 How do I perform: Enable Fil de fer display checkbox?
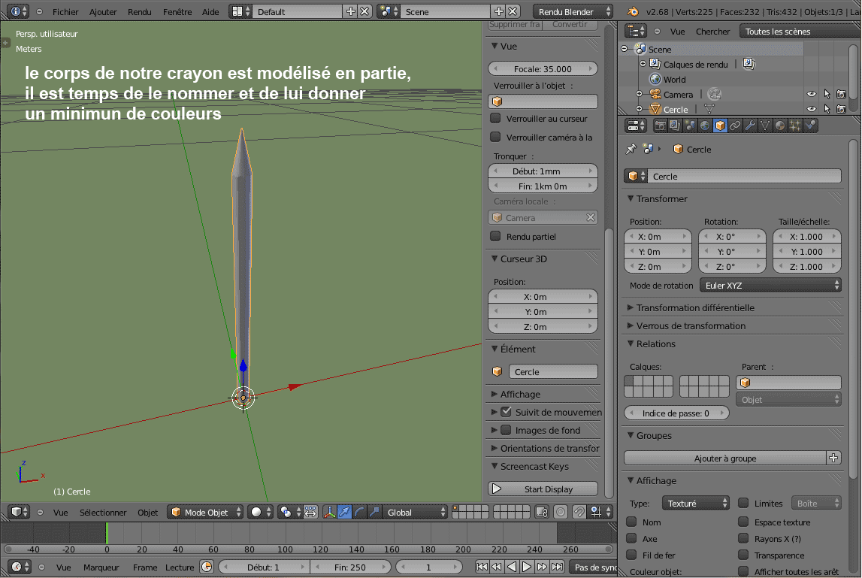pyautogui.click(x=631, y=555)
